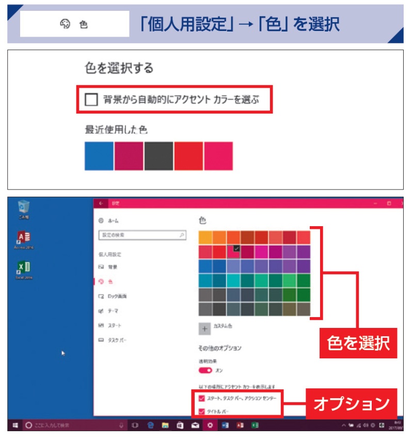Click the back arrow in Settings title bar
The width and height of the screenshot is (413, 441).
point(100,203)
